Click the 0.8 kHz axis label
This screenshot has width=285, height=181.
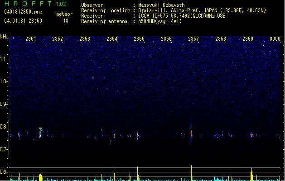[4, 127]
